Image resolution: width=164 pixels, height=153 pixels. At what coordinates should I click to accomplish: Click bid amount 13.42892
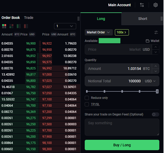[x=8, y=75]
